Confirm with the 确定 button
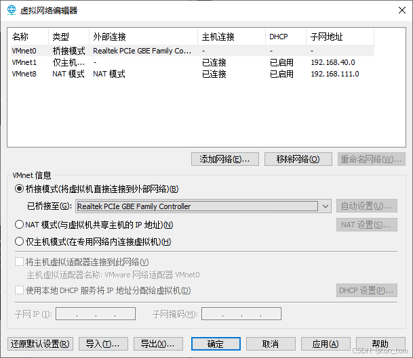The height and width of the screenshot is (358, 413). (216, 344)
